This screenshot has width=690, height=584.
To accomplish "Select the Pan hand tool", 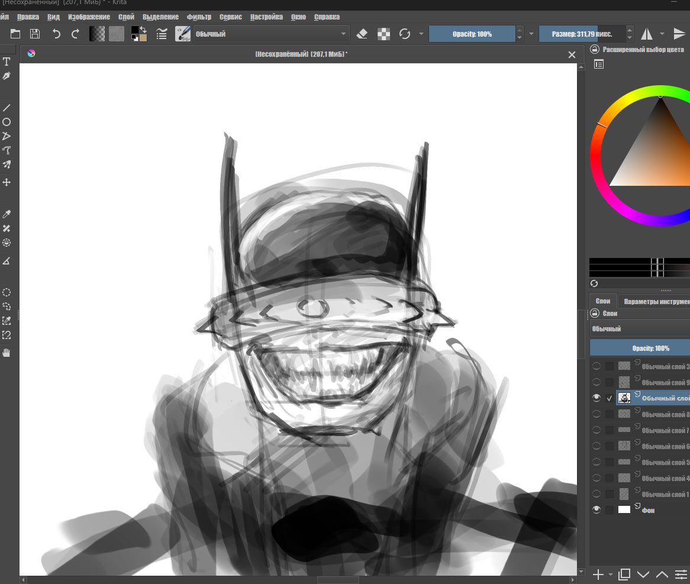I will pos(7,353).
